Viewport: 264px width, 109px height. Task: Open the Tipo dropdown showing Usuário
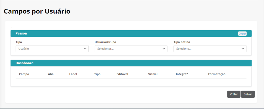(x=52, y=49)
